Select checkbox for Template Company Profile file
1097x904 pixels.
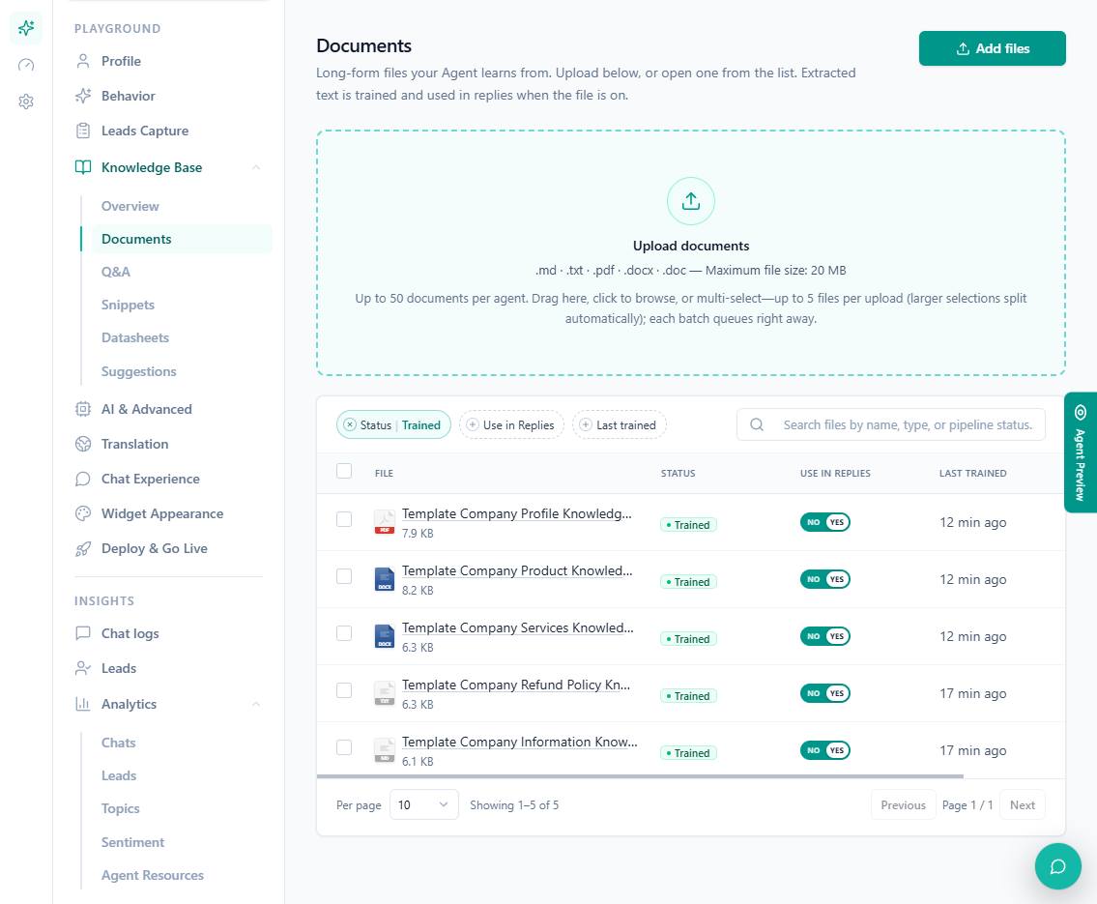pyautogui.click(x=344, y=519)
